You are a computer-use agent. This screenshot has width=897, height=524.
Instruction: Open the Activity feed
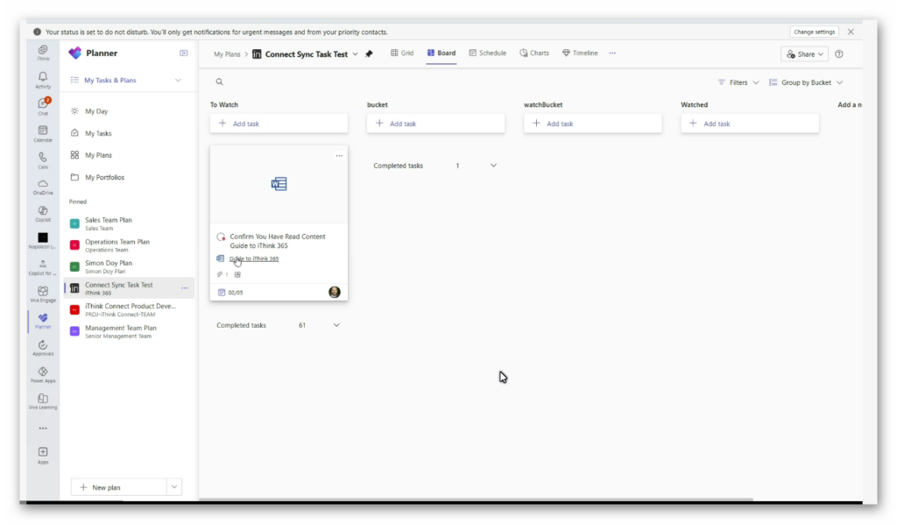pyautogui.click(x=43, y=80)
